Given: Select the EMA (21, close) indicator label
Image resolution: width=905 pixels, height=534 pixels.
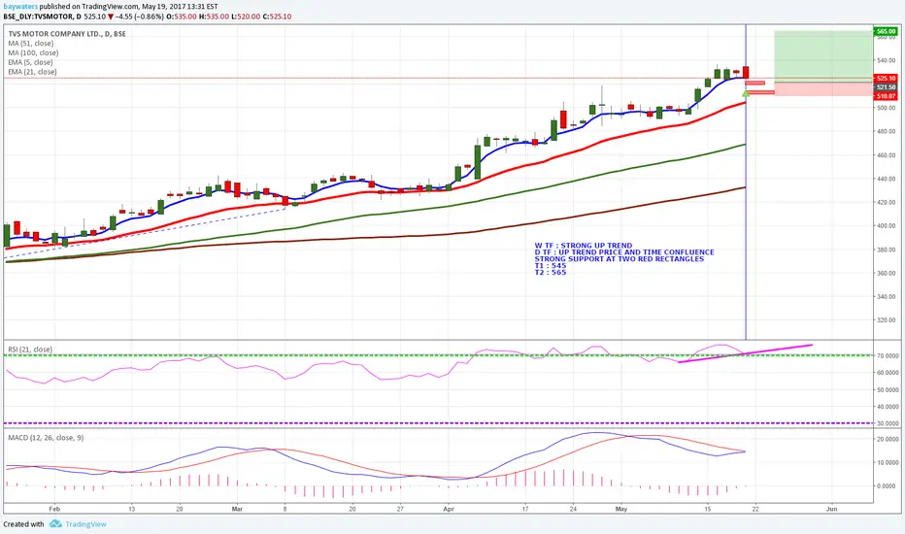Looking at the screenshot, I should click(x=32, y=72).
